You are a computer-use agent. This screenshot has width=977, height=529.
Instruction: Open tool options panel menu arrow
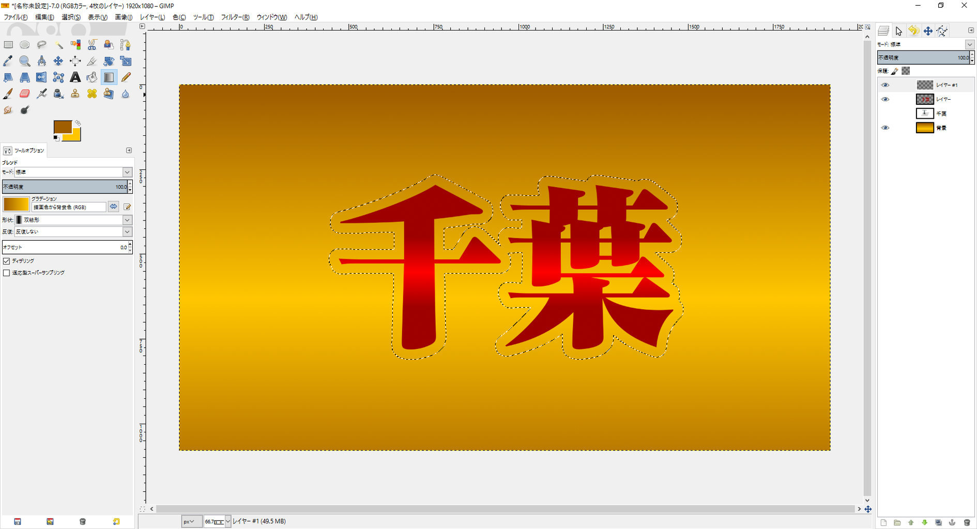pos(129,150)
